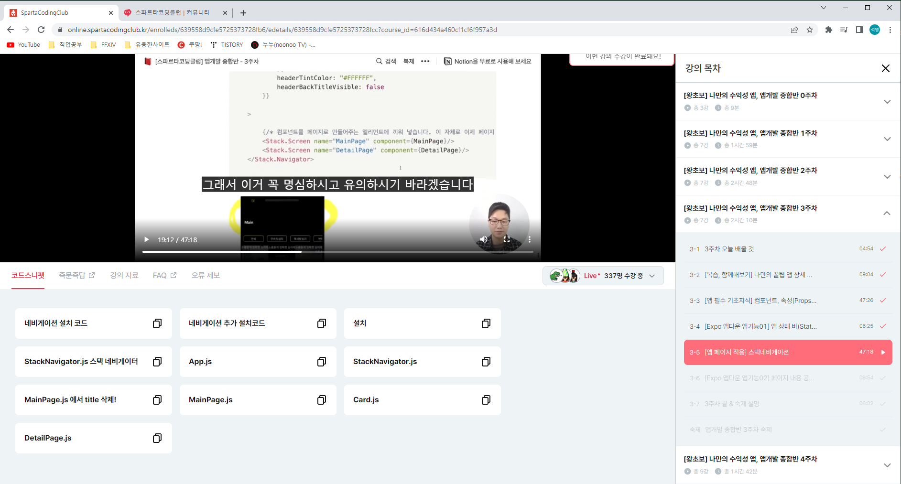Open the 유용한사이트 bookmark folder
Viewport: 901px width, 484px height.
[x=147, y=45]
